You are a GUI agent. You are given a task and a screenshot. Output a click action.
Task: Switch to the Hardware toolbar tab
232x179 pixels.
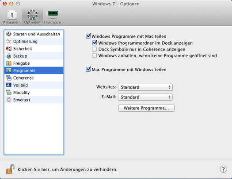(x=53, y=17)
